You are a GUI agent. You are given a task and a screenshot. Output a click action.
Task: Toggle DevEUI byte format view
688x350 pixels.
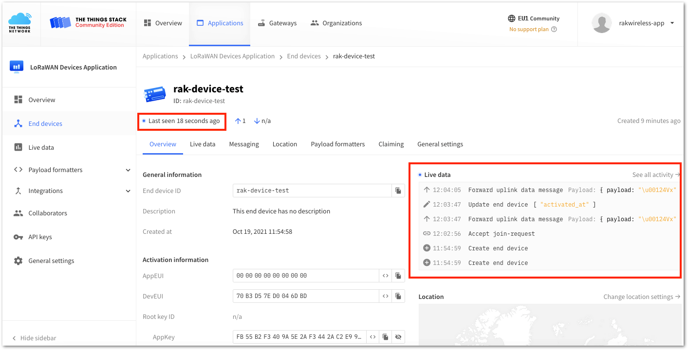point(385,296)
